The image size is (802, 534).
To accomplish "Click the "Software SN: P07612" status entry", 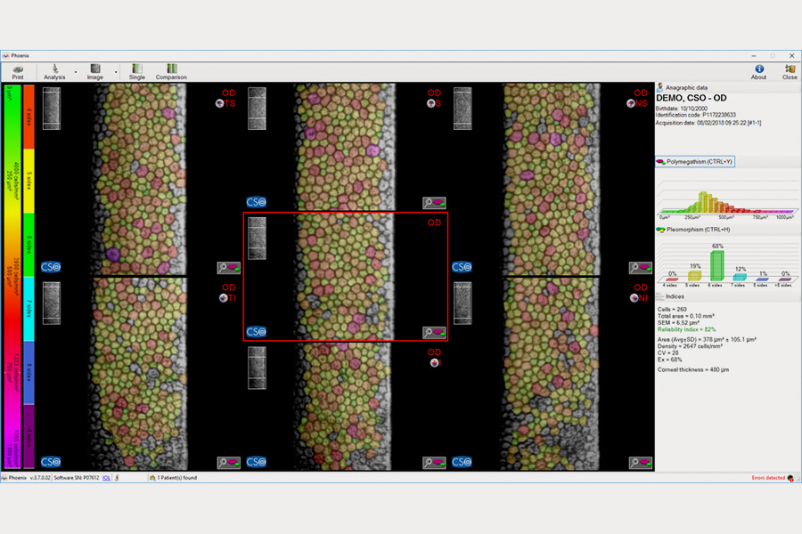I will coord(77,478).
